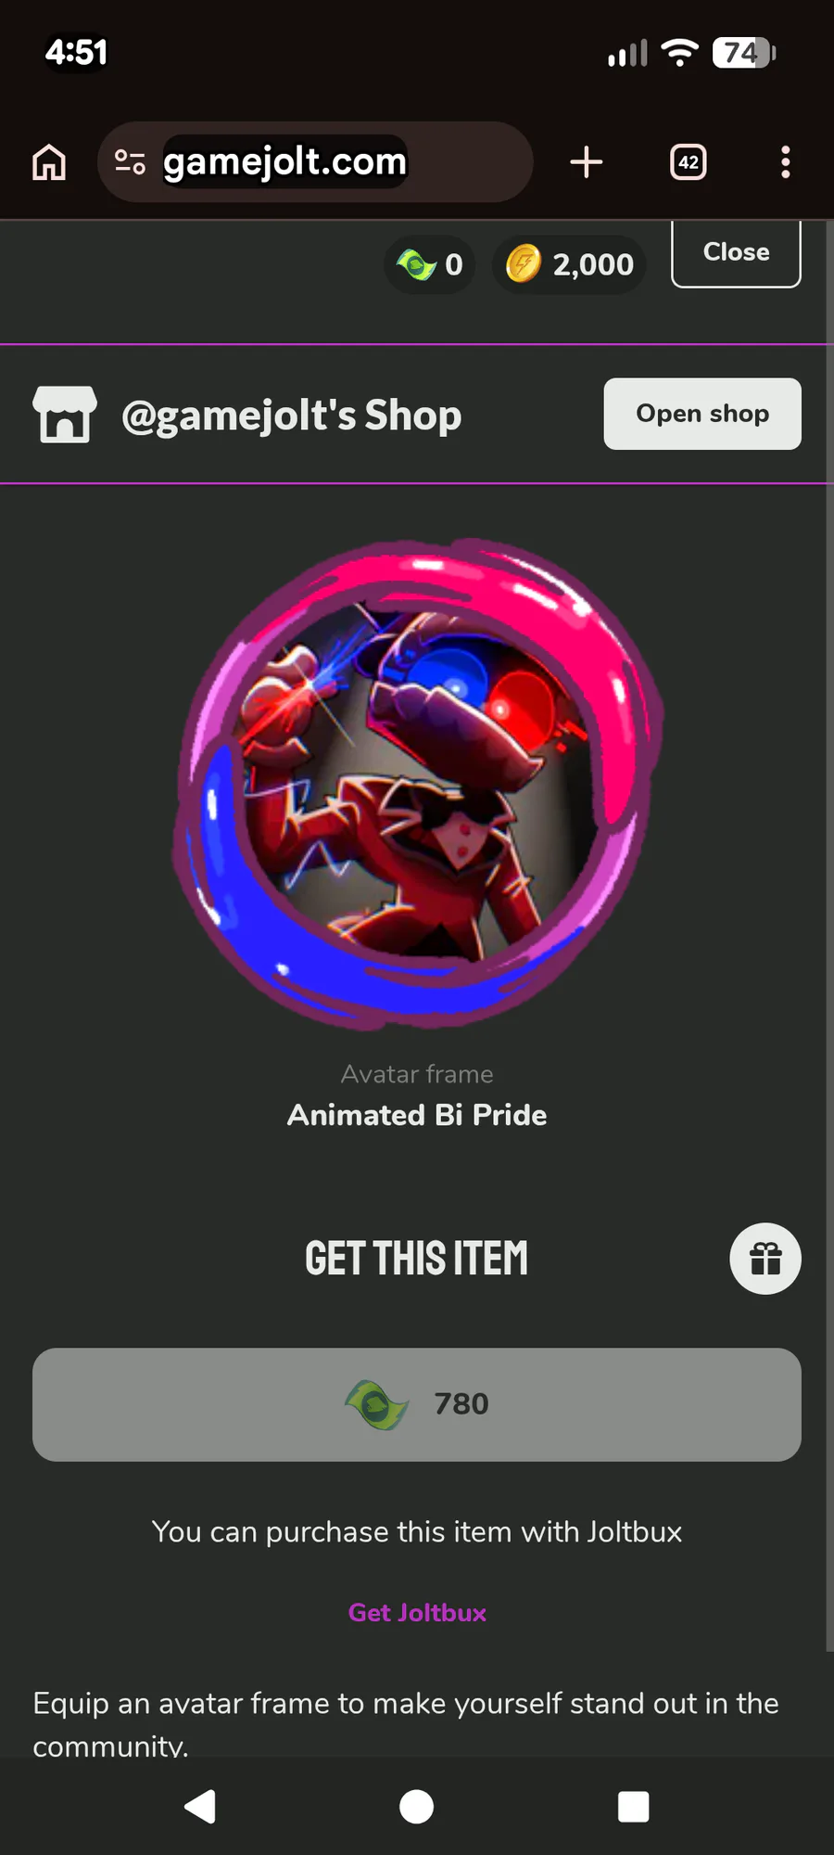Viewport: 834px width, 1855px height.
Task: Open a new tab with the plus icon
Action: [x=587, y=162]
